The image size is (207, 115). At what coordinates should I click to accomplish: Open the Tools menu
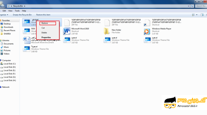(17, 11)
